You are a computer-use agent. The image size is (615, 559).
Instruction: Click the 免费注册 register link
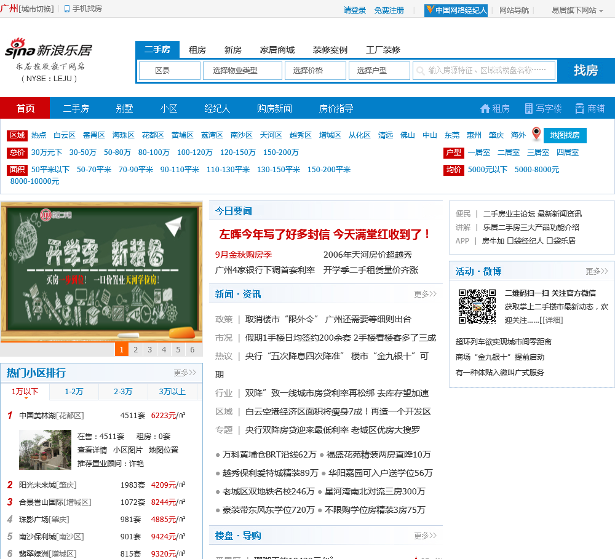pyautogui.click(x=389, y=10)
